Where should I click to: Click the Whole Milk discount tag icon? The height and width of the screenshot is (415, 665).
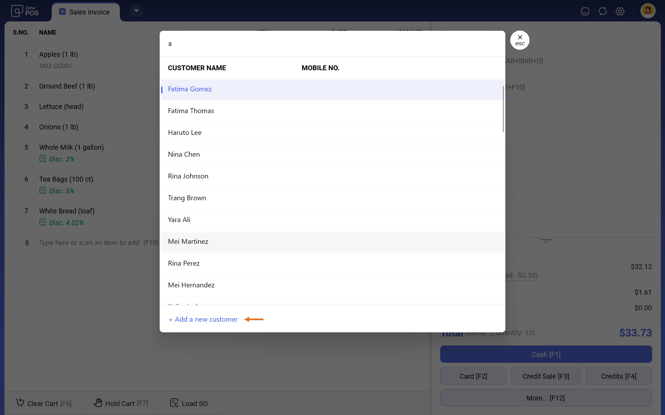click(43, 159)
